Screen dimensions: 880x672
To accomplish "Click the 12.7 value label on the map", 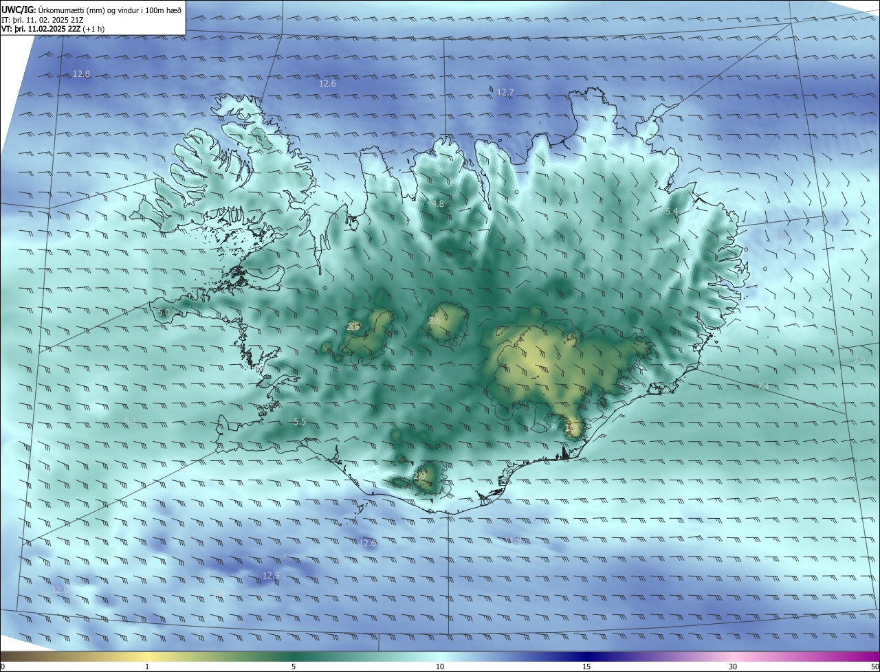I will click(x=505, y=92).
